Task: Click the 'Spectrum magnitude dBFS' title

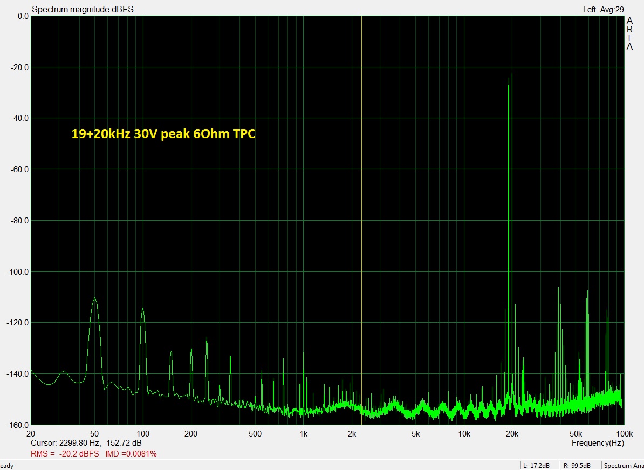Action: click(x=83, y=9)
